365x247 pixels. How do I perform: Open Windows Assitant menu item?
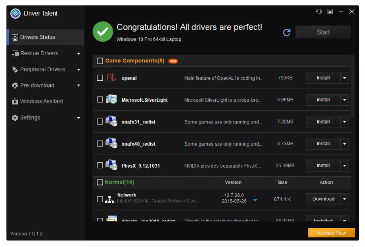[x=46, y=101]
